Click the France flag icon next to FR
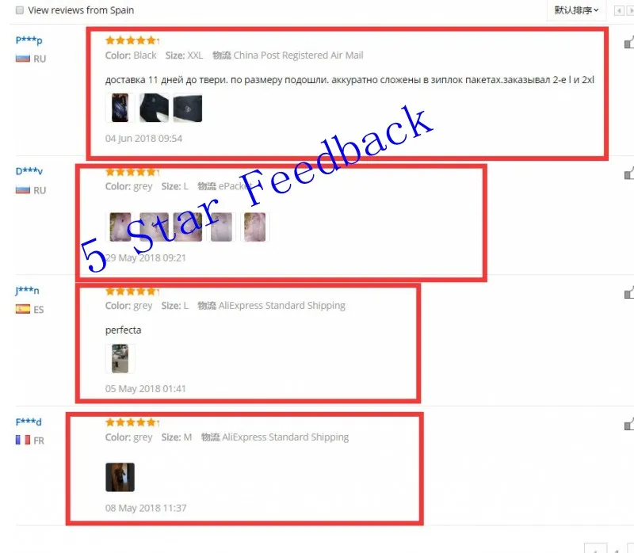Image resolution: width=634 pixels, height=553 pixels. pyautogui.click(x=23, y=440)
